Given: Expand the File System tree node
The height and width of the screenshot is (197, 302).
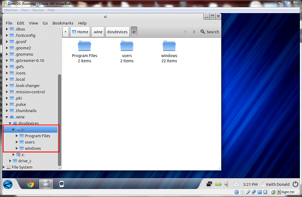Looking at the screenshot, I should point(4,167).
